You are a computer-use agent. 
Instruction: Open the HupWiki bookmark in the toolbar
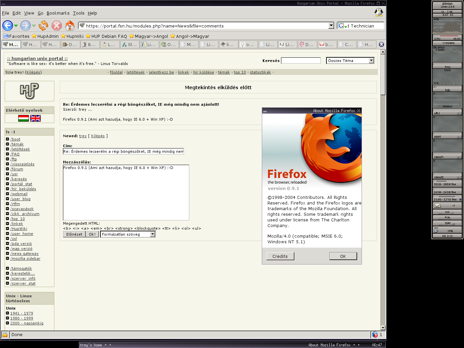(x=72, y=36)
